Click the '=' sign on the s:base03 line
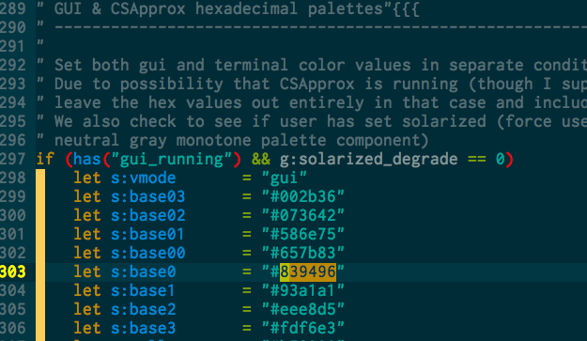 click(247, 196)
